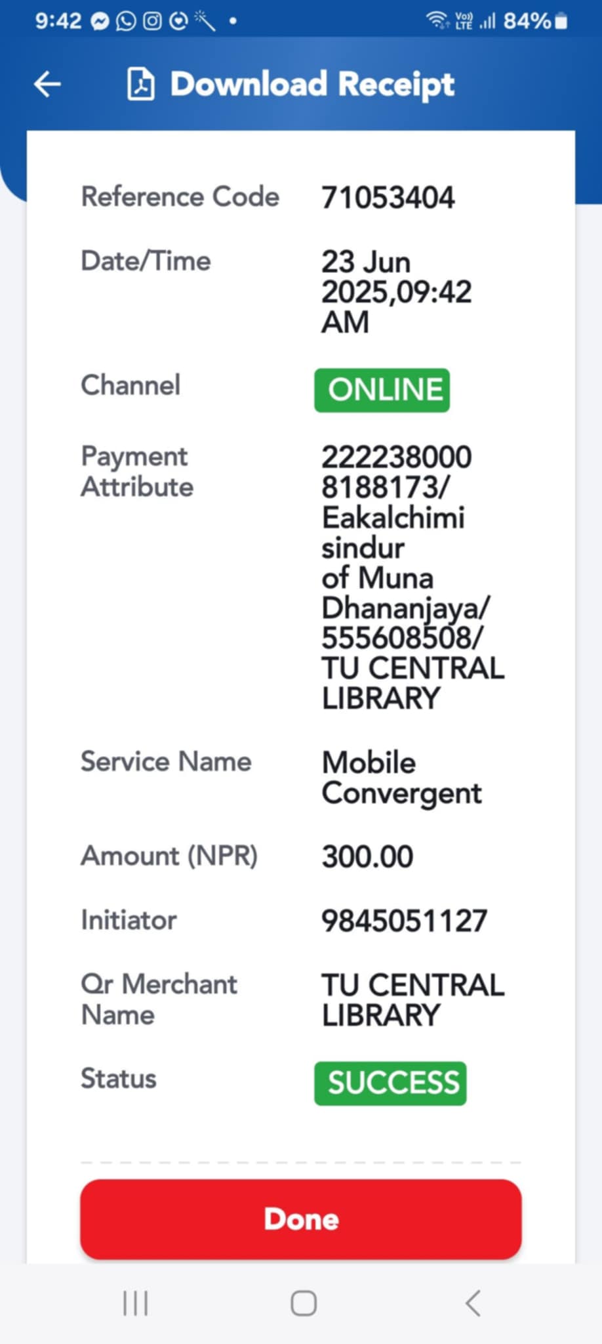Tap the Mobile Convergent service name value
Image resolution: width=602 pixels, height=1344 pixels.
[401, 778]
